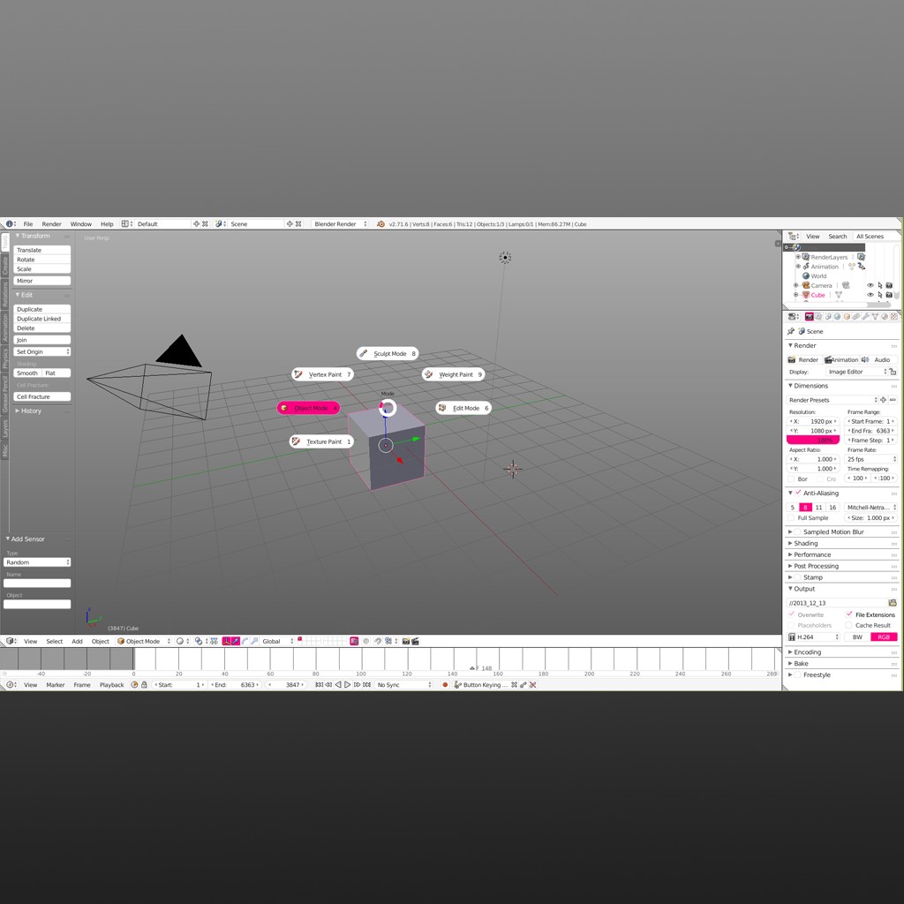This screenshot has width=904, height=904.
Task: Click the 100% resolution percentage slider
Action: tap(812, 439)
